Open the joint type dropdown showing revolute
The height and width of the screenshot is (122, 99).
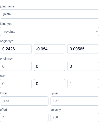(x=50, y=31)
